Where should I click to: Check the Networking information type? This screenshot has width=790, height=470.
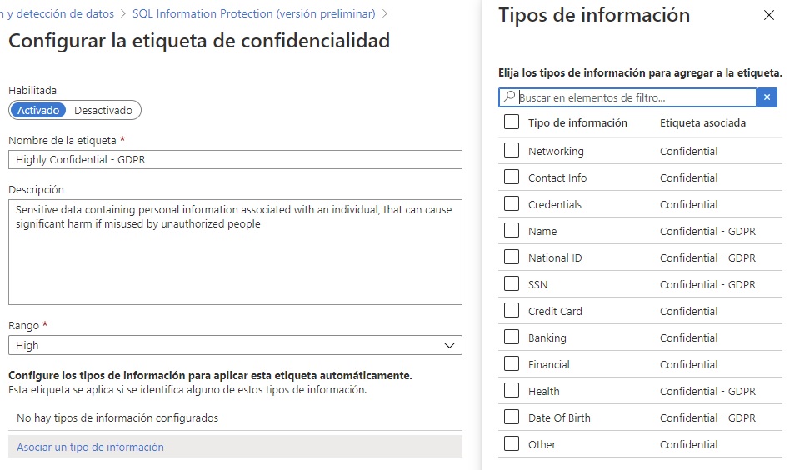point(512,150)
